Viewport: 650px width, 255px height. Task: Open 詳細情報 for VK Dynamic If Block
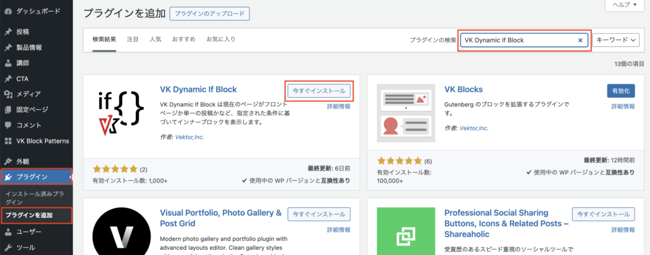[339, 107]
